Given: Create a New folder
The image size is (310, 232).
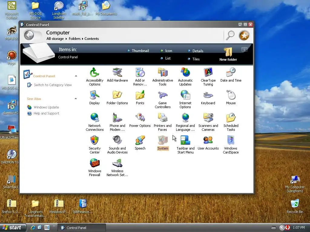Looking at the screenshot, I should point(228,54).
